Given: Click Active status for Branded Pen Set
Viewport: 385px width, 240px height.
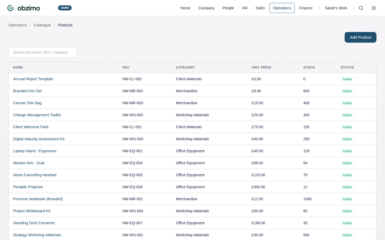Looking at the screenshot, I should click(x=347, y=91).
